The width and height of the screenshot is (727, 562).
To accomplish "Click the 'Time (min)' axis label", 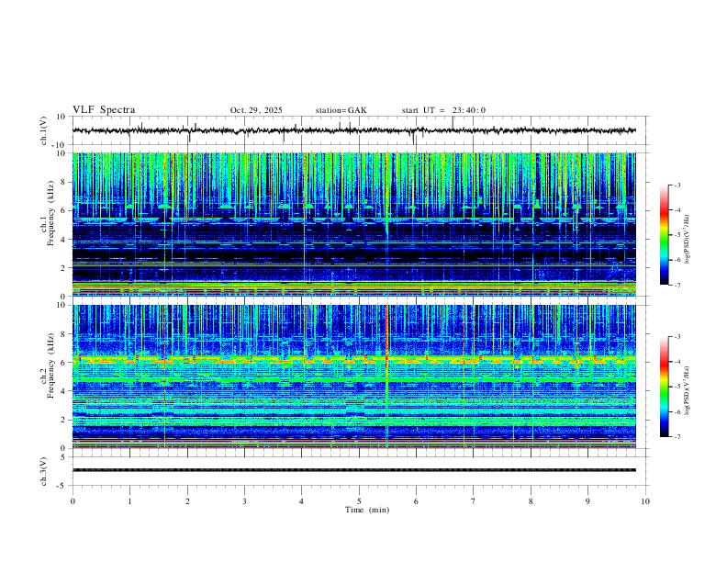I will [367, 510].
